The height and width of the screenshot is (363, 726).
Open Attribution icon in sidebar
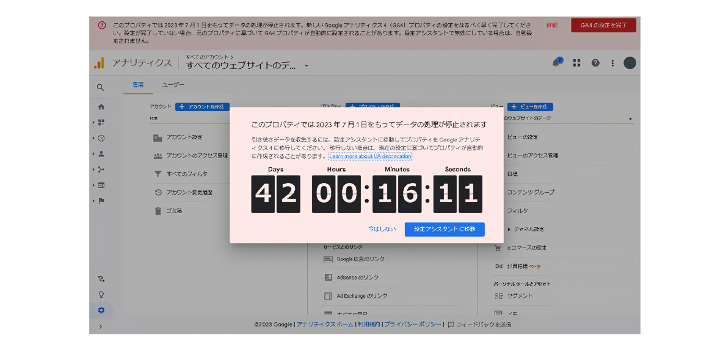[x=101, y=279]
